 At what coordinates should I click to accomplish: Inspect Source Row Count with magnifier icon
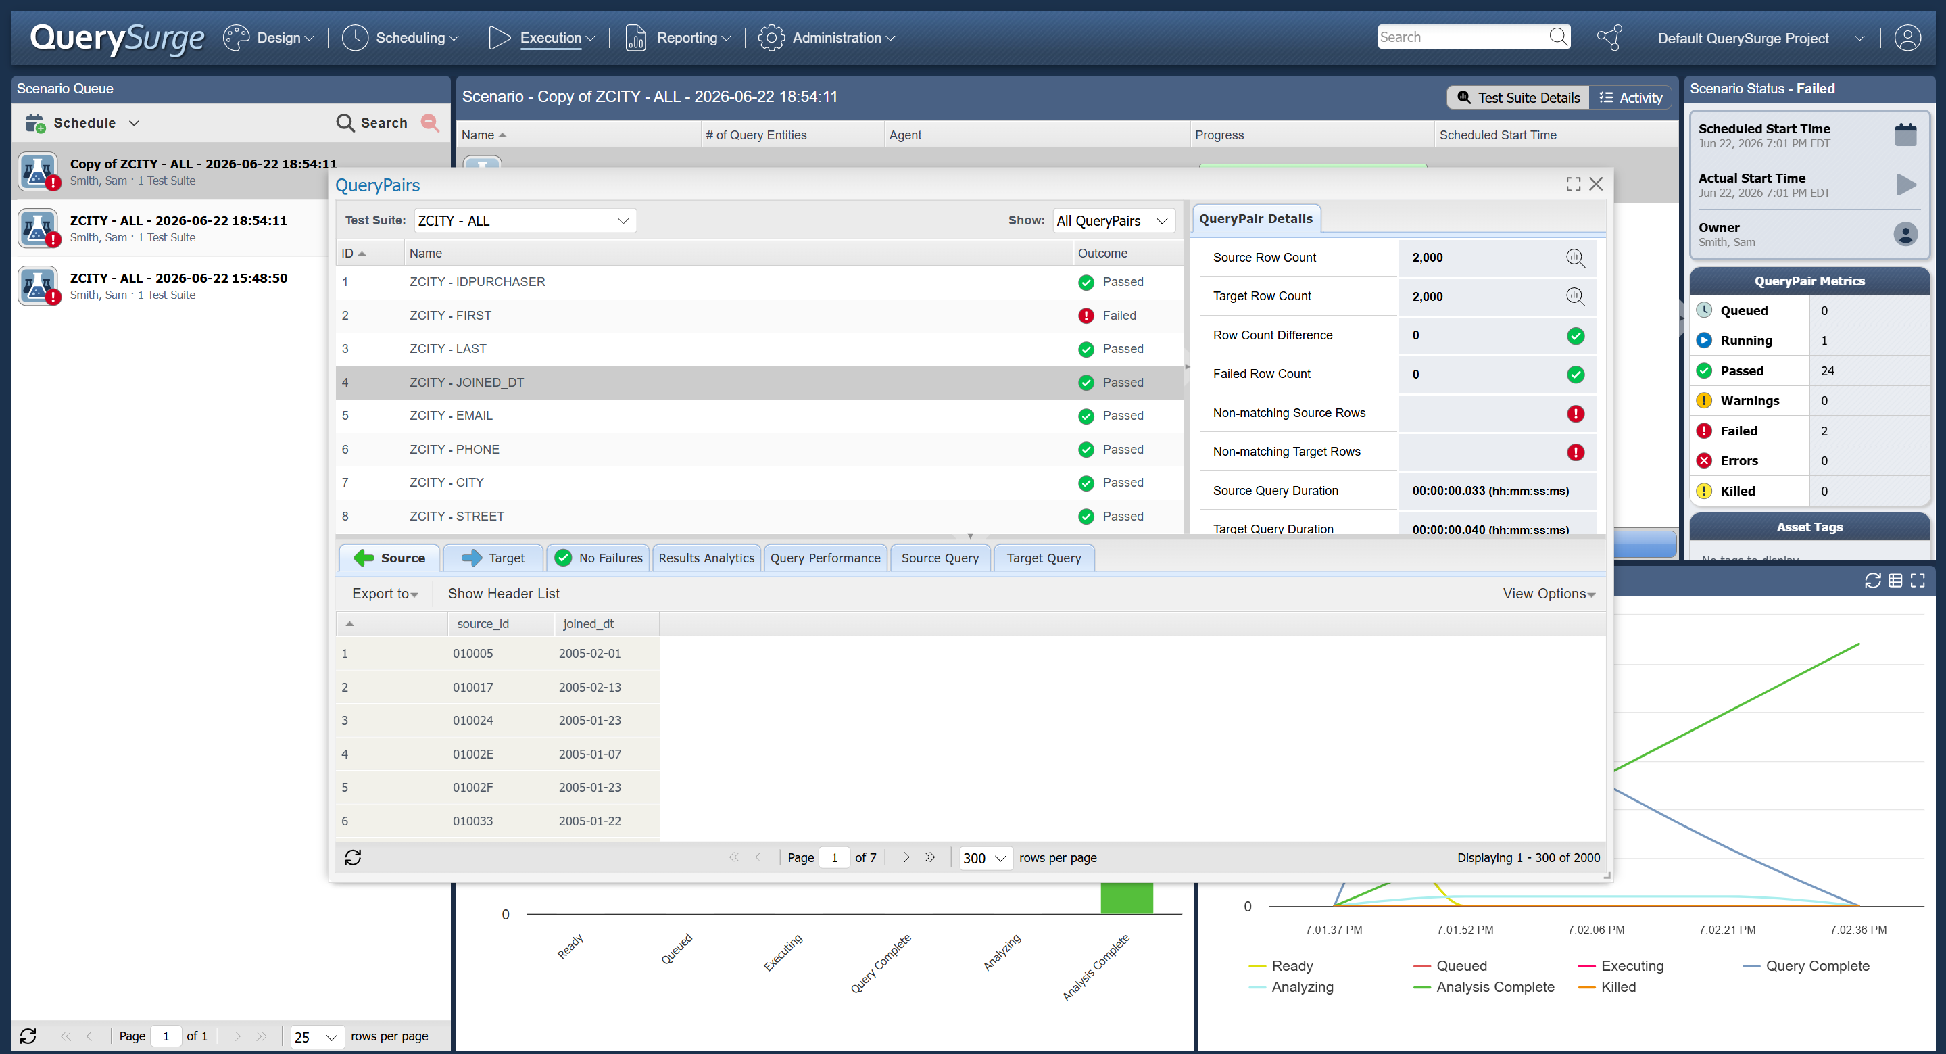1575,258
